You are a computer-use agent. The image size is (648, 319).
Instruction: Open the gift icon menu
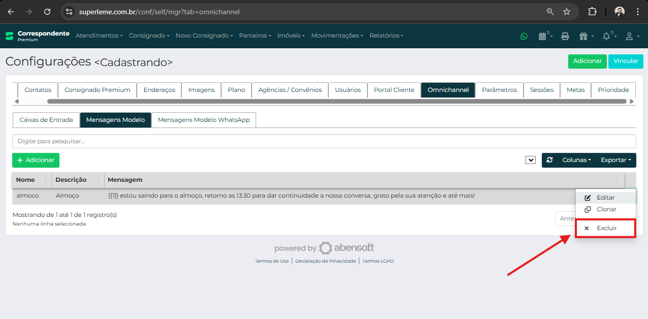click(x=583, y=36)
